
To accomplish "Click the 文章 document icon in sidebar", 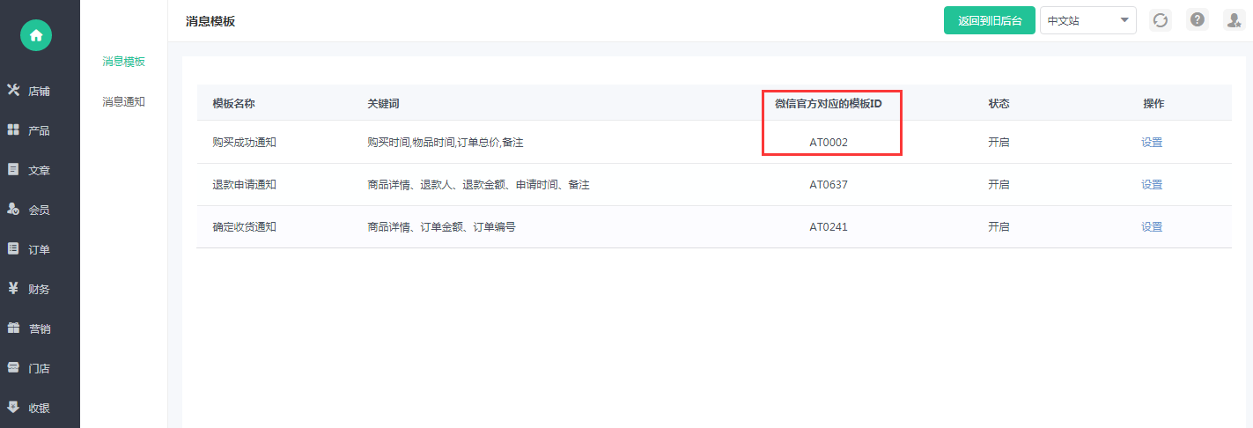I will tap(13, 169).
